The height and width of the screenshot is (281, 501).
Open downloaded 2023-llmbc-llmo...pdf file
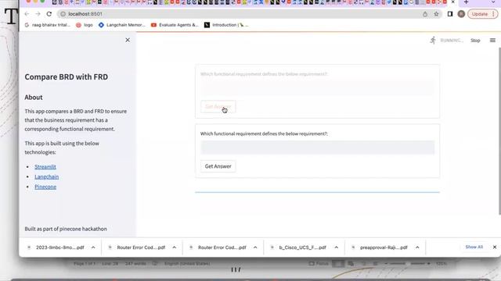coord(59,247)
